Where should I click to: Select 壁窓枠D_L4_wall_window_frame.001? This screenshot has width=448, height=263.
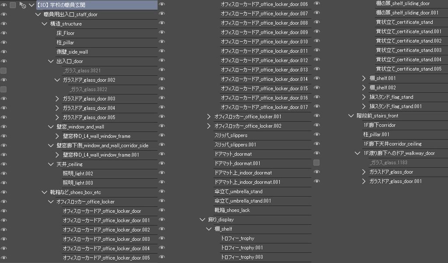(110, 155)
